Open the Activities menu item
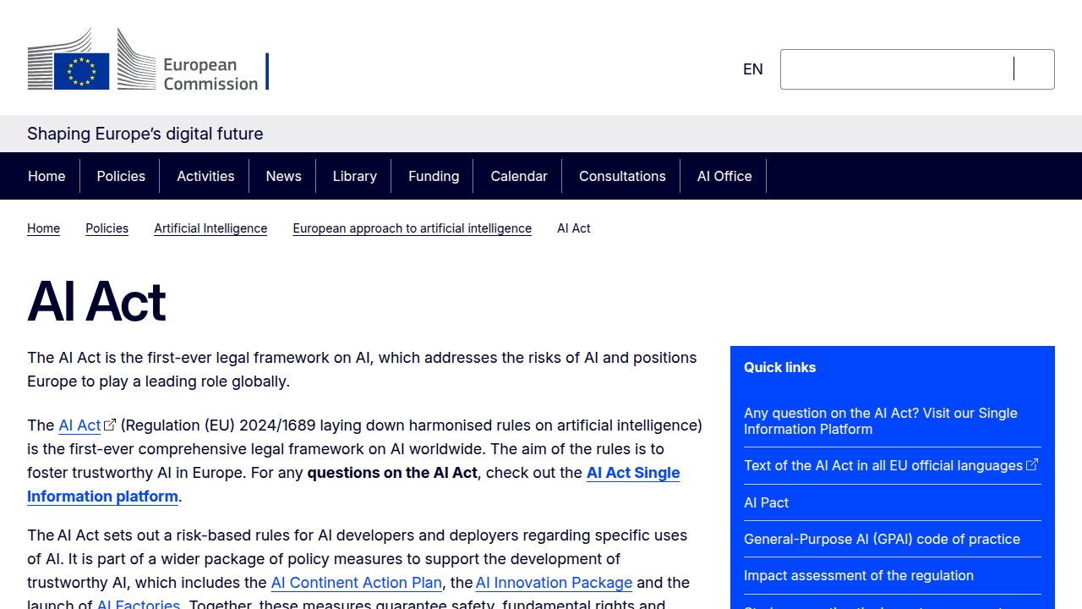This screenshot has width=1082, height=609. [x=205, y=176]
